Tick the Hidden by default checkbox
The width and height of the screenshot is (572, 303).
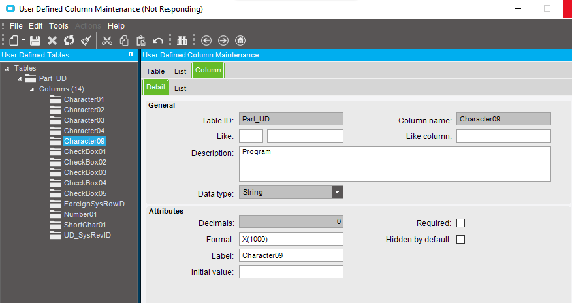pos(460,240)
